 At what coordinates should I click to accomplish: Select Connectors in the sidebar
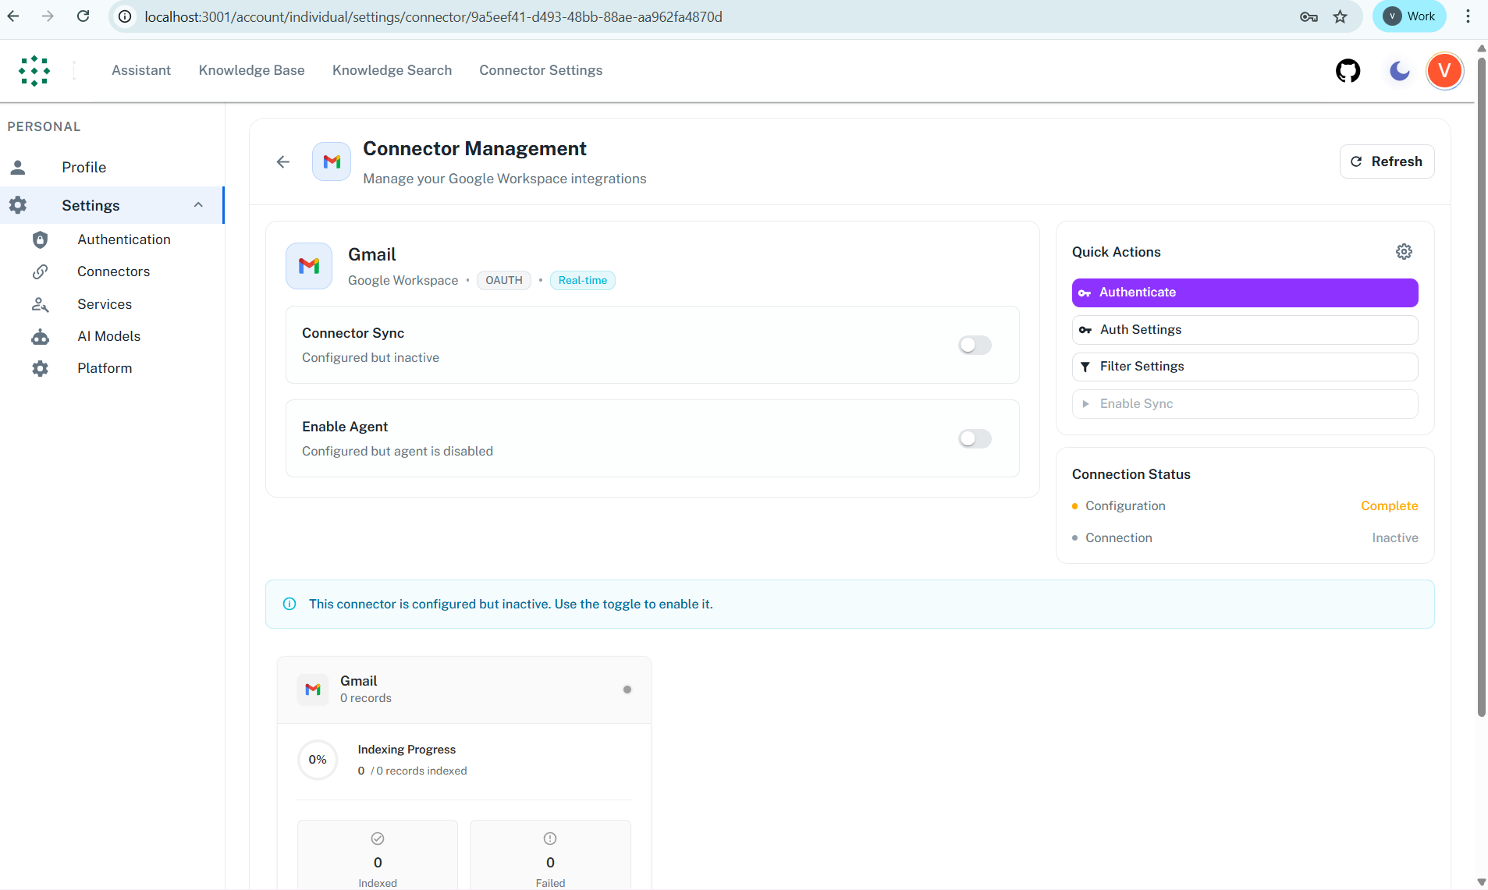tap(112, 271)
